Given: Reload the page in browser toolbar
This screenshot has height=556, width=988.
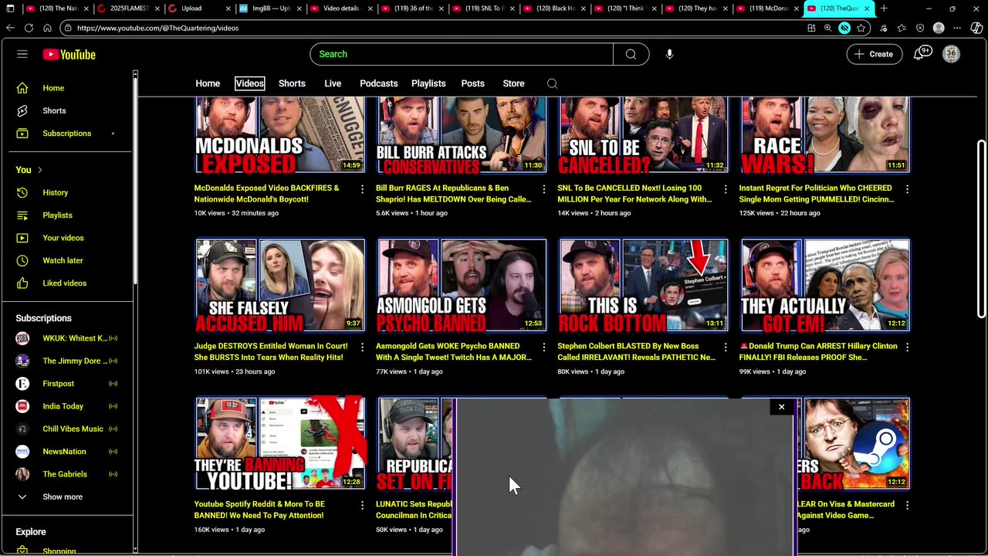Looking at the screenshot, I should click(x=29, y=28).
